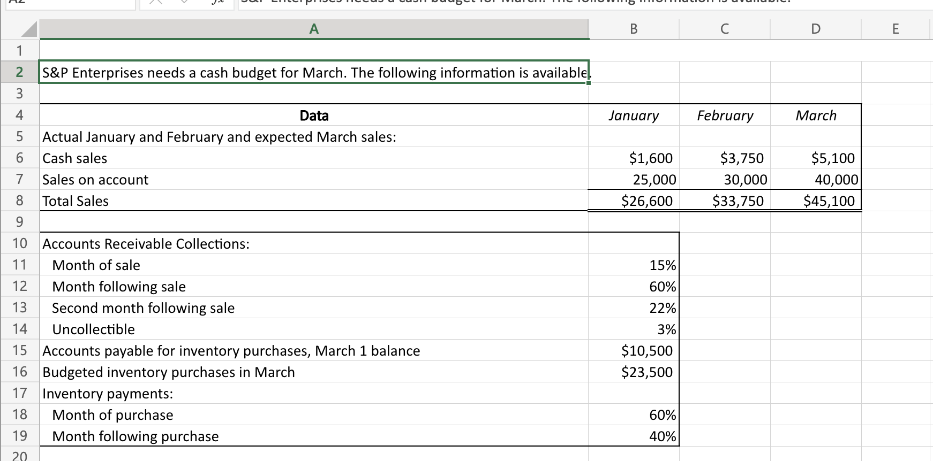Viewport: 933px width, 461px height.
Task: Select the 'March' column heading cell
Action: pos(816,115)
